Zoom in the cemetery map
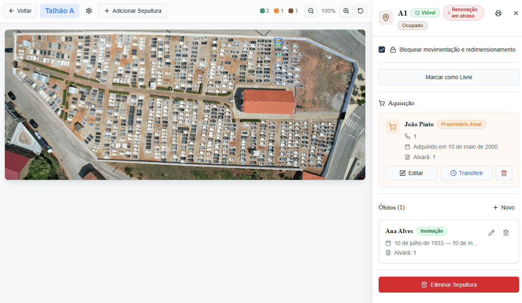The width and height of the screenshot is (522, 303). point(346,11)
